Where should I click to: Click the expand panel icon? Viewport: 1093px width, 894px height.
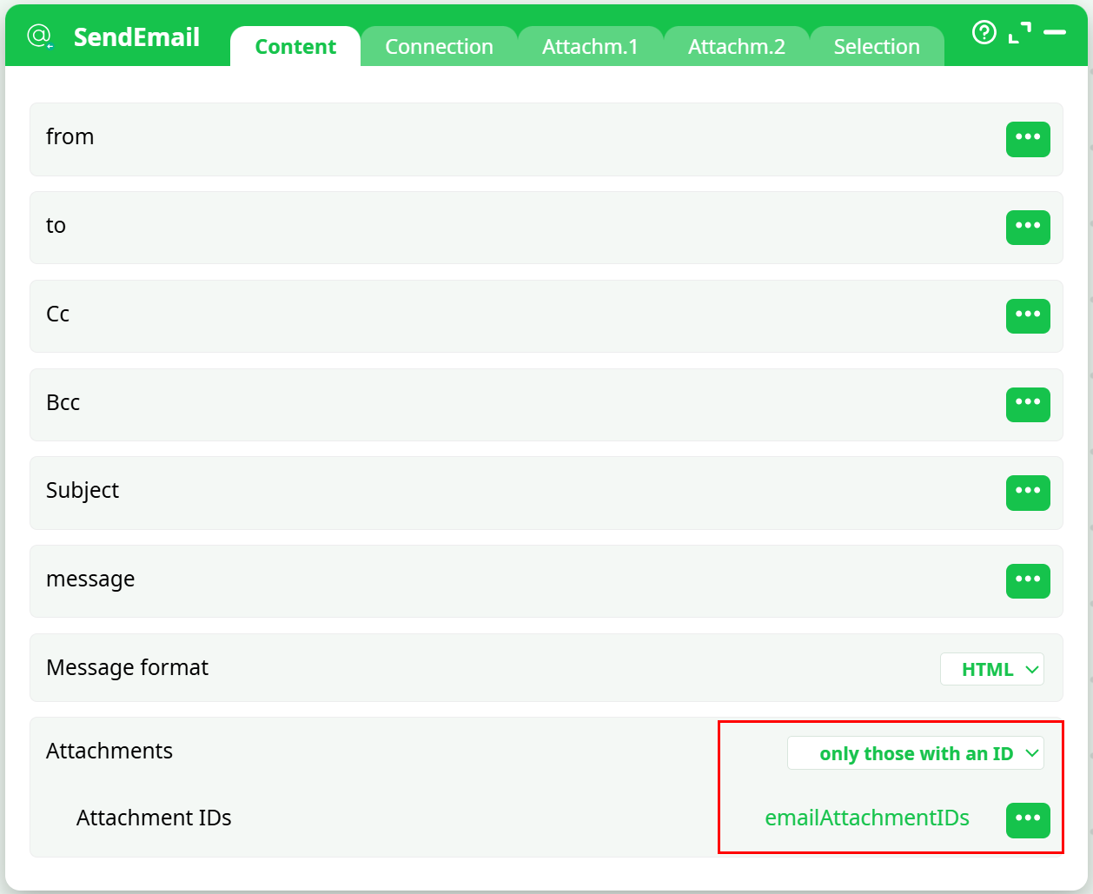(x=1020, y=33)
